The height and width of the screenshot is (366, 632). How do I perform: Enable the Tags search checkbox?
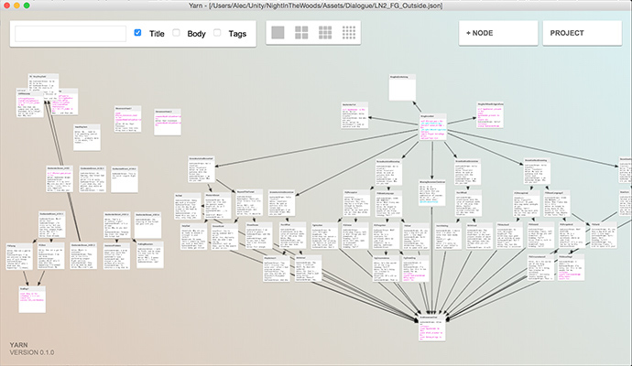tap(217, 33)
